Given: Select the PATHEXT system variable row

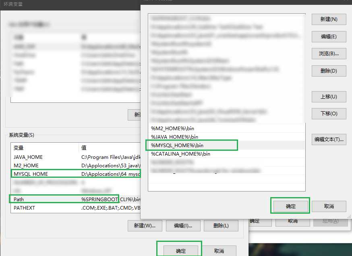Looking at the screenshot, I should pos(76,208).
